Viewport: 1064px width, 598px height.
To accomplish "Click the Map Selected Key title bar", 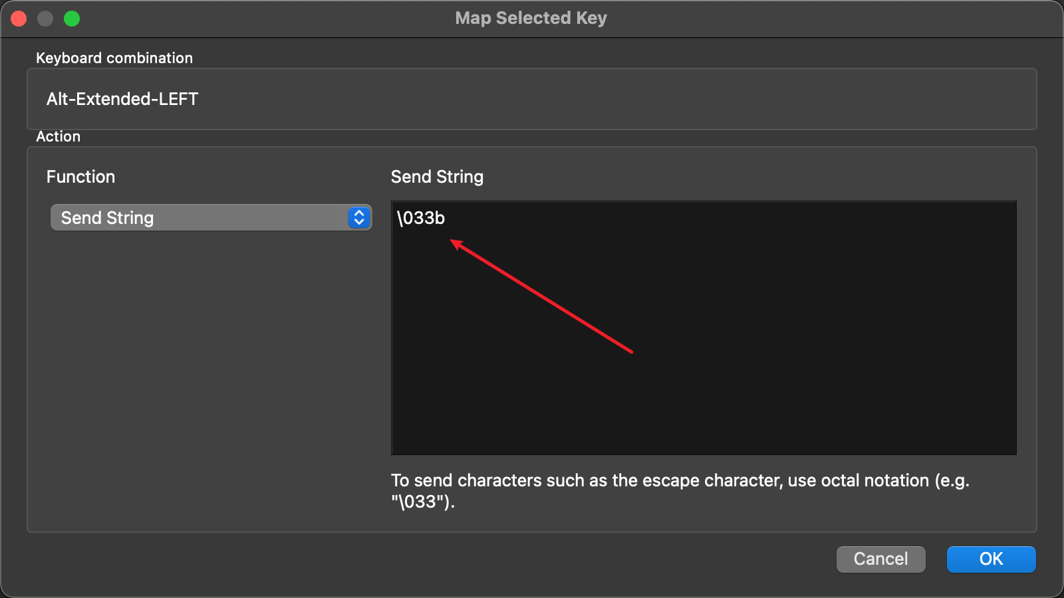I will click(531, 18).
